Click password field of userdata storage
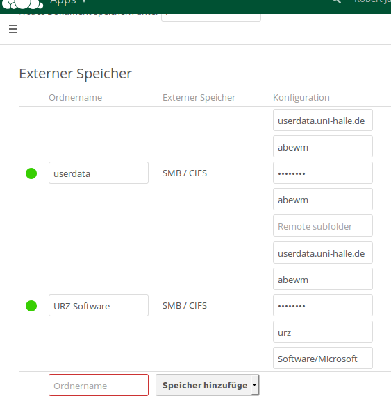Image resolution: width=391 pixels, height=410 pixels. click(x=323, y=173)
